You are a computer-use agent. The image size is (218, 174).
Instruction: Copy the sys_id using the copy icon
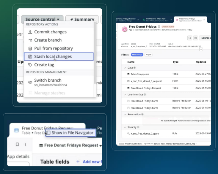pyautogui.click(x=200, y=47)
